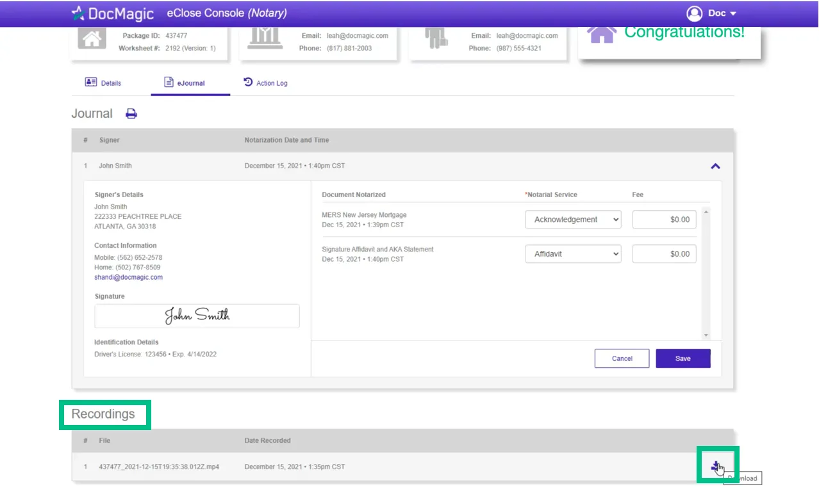Screen dimensions: 819x487
Task: Open the Acknowledgement notarial service dropdown
Action: 574,220
